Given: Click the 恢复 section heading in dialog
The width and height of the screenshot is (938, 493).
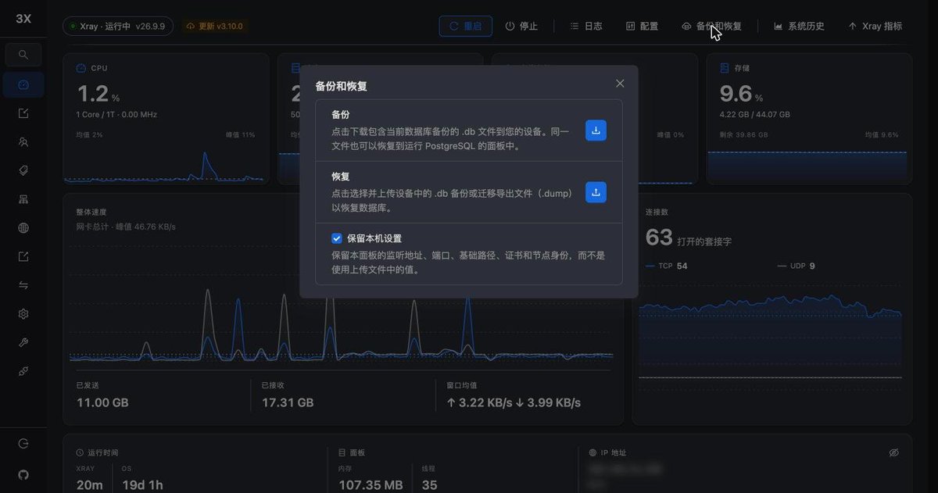Looking at the screenshot, I should point(340,177).
